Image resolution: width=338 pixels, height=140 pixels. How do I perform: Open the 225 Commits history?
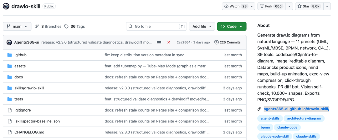(x=228, y=42)
